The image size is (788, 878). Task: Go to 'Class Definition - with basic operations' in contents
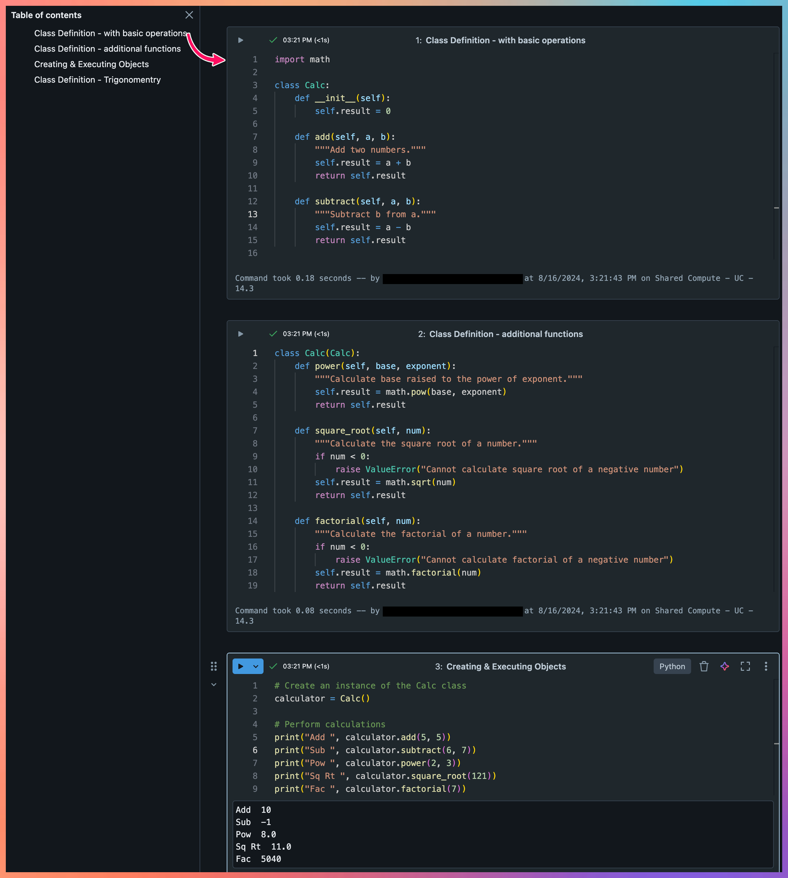point(110,33)
